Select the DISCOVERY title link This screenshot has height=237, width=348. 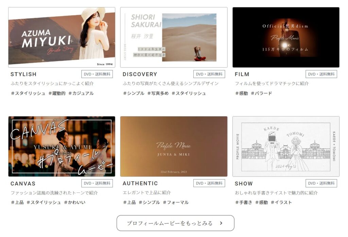(x=140, y=74)
